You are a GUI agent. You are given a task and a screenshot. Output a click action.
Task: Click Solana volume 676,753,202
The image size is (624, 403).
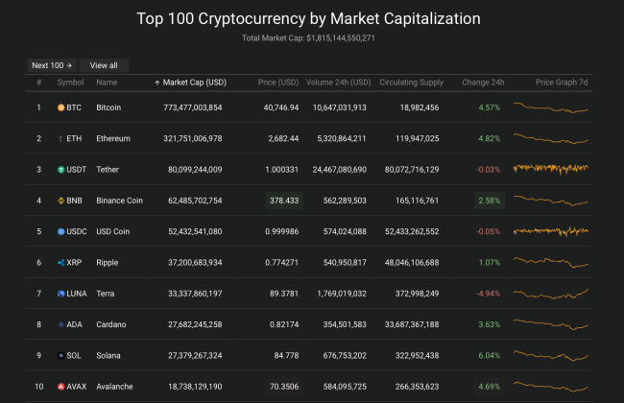[345, 356]
